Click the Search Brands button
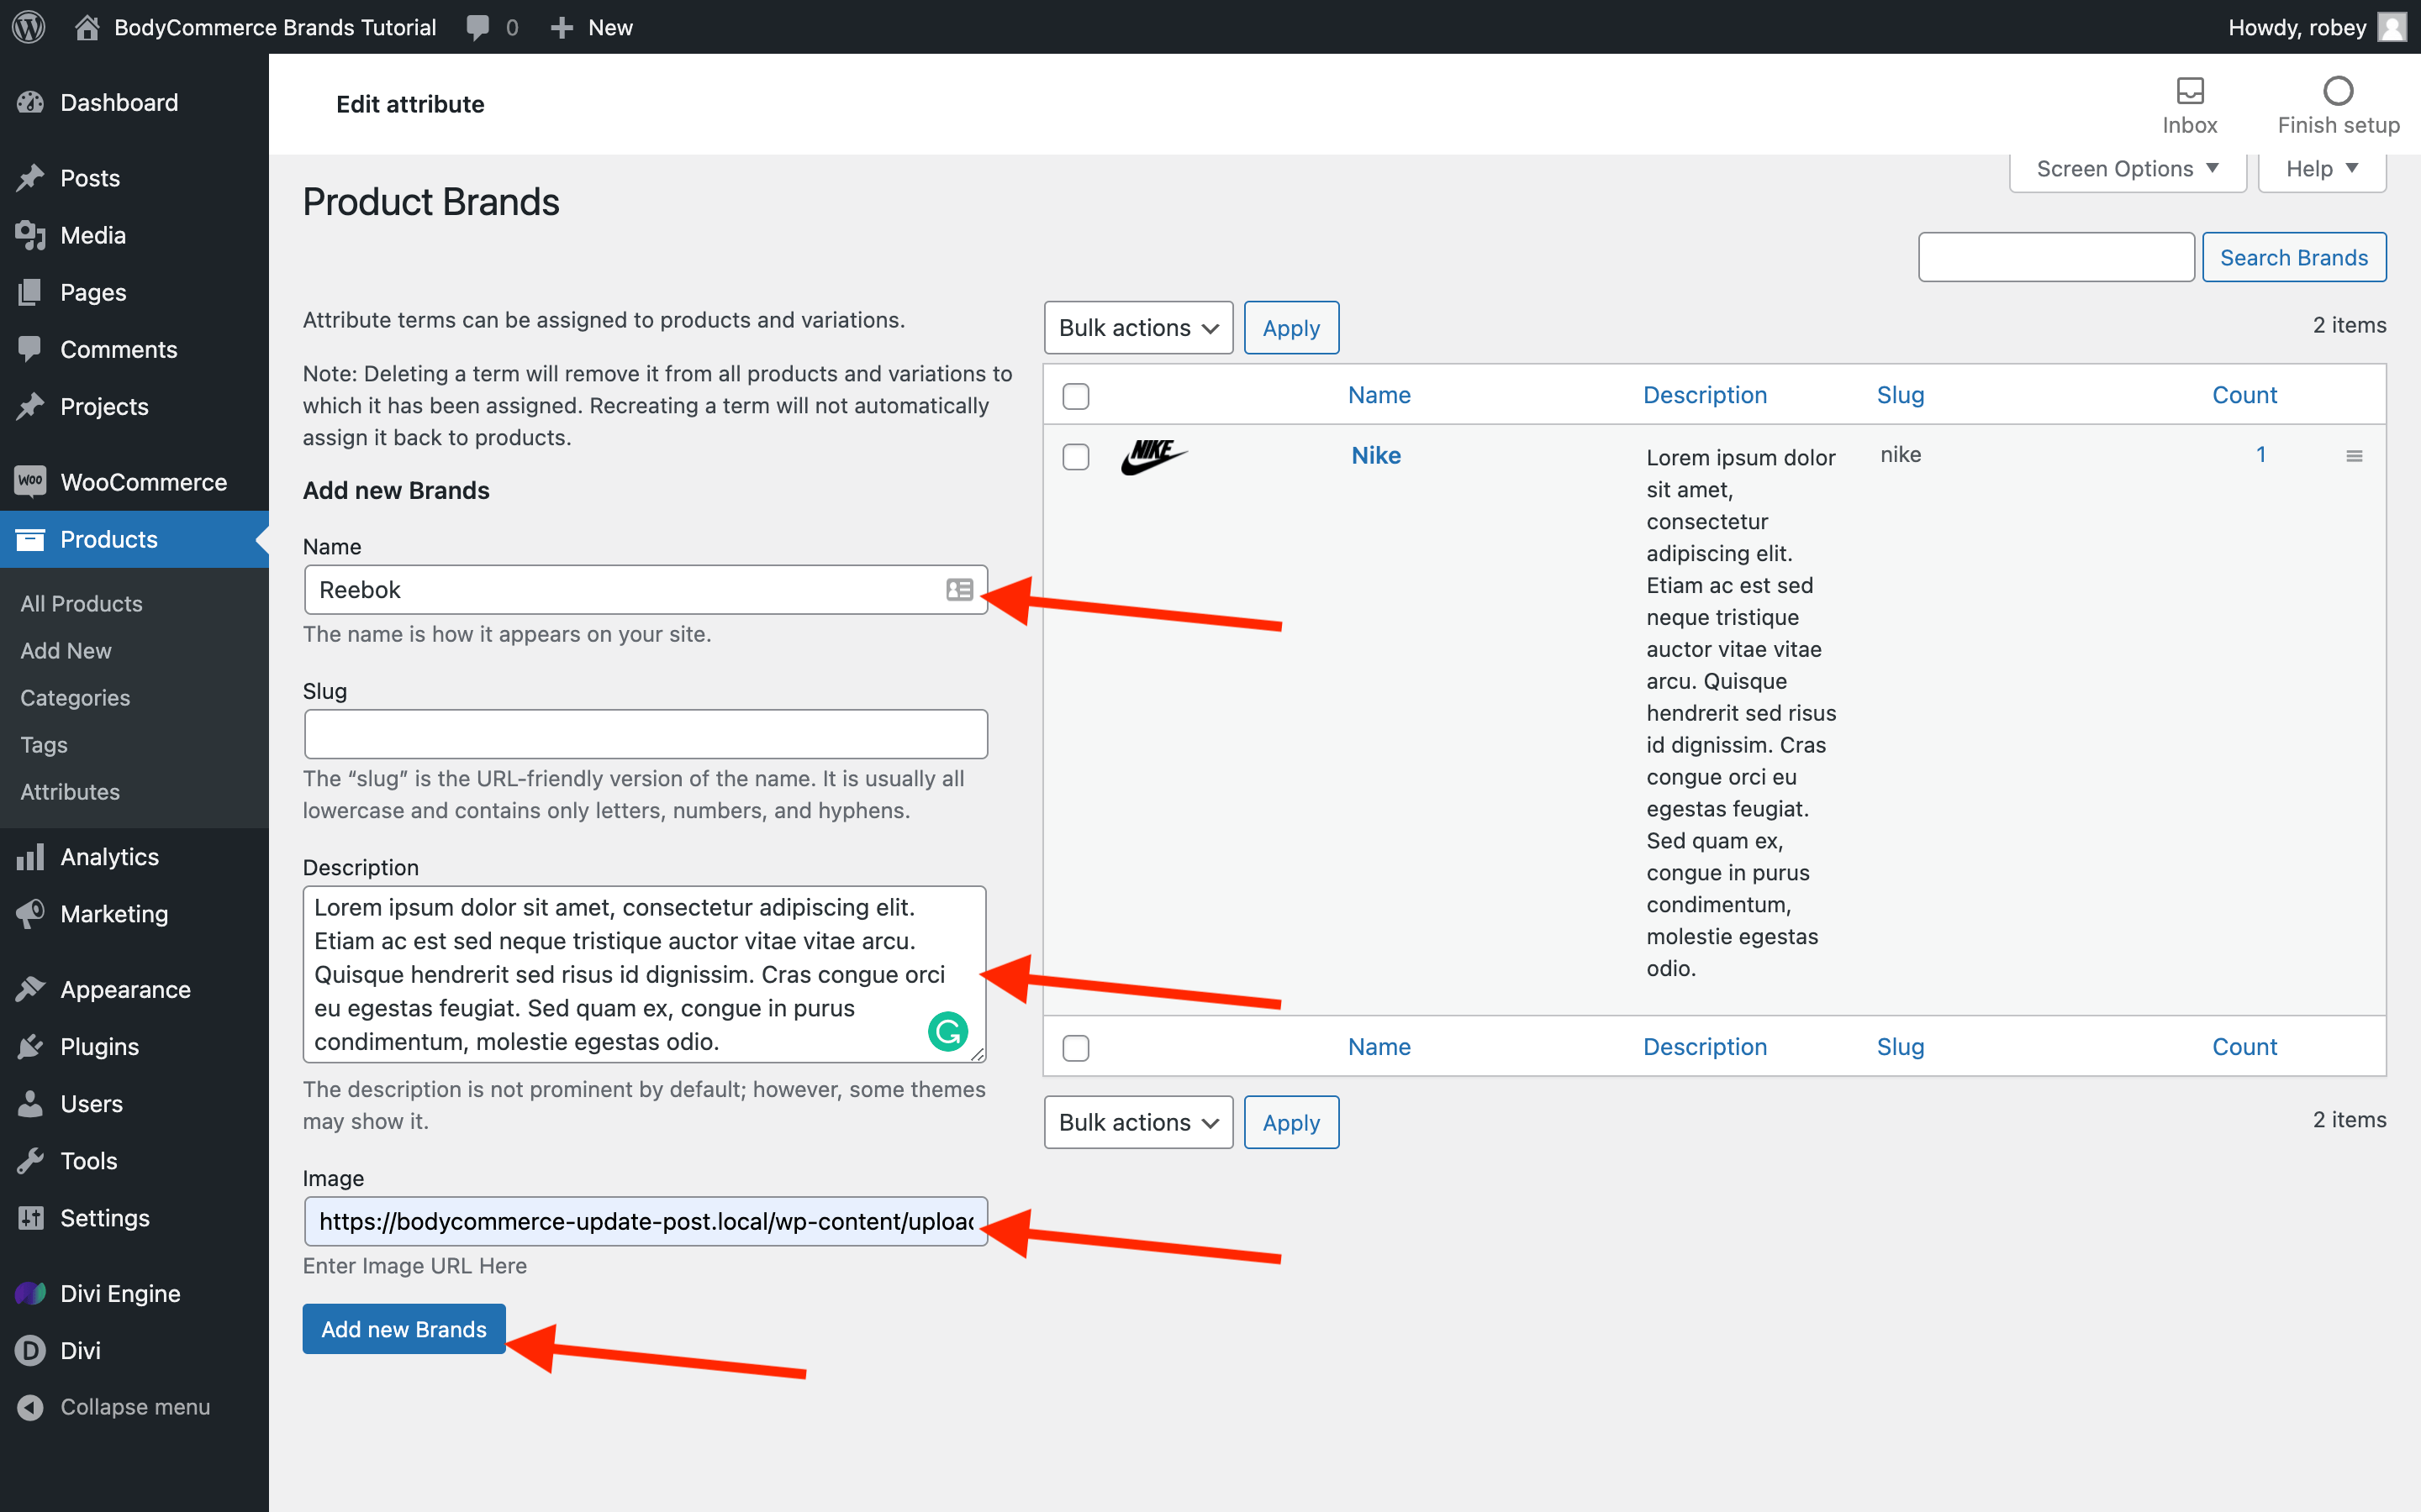 click(2294, 257)
